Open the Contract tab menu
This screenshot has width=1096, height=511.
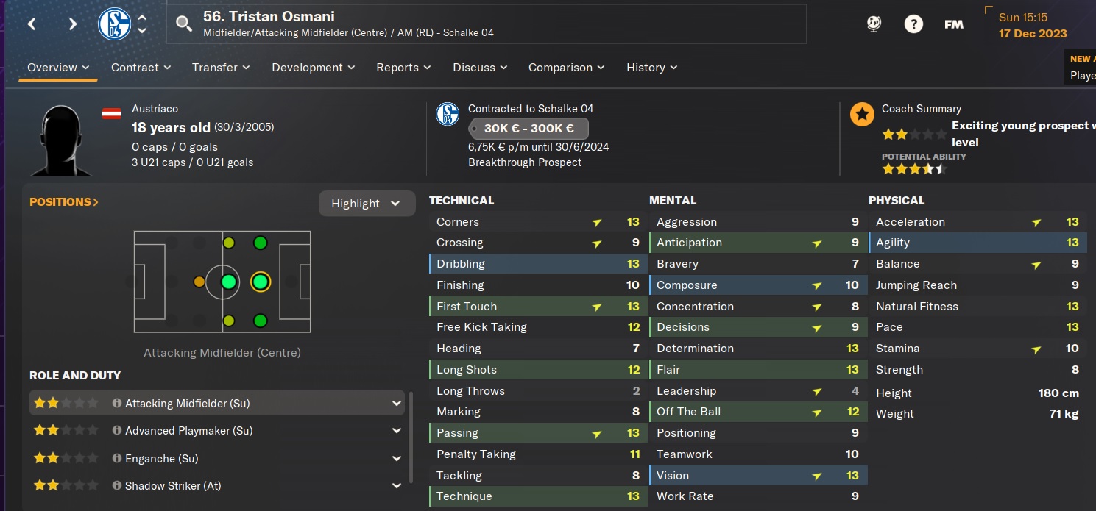pos(141,68)
